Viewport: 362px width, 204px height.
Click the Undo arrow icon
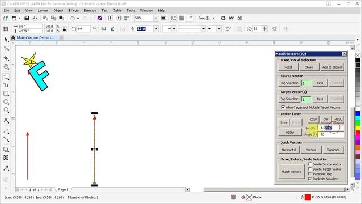tap(72, 18)
